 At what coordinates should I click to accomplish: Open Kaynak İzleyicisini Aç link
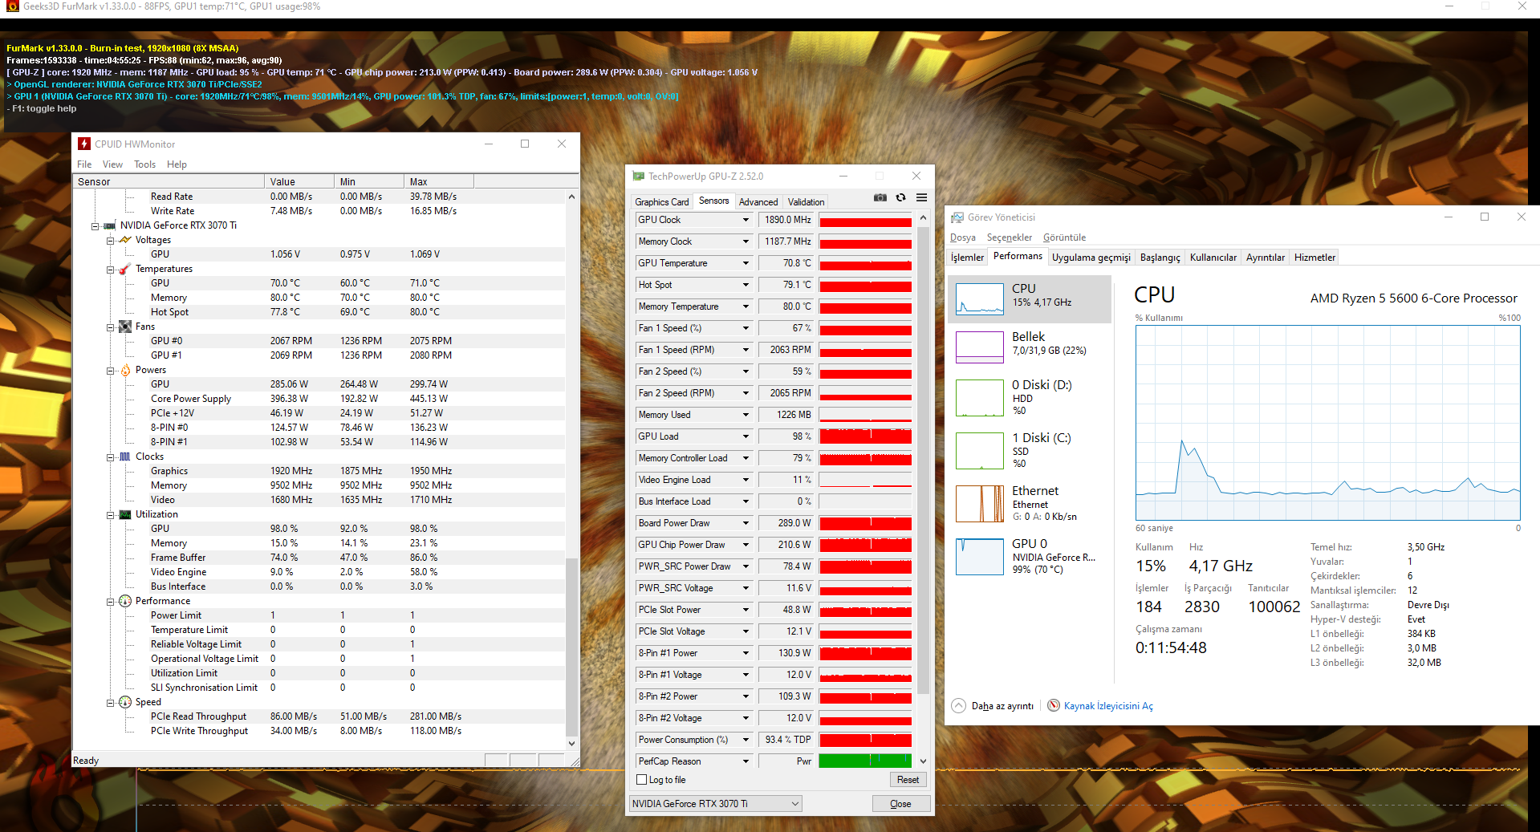[1108, 706]
